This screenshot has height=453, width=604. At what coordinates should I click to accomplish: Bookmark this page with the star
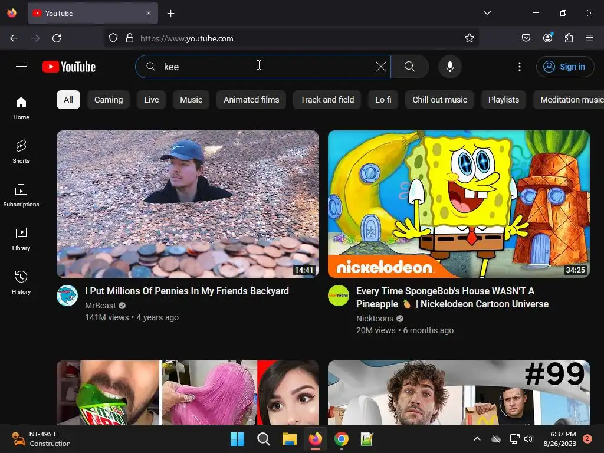(x=469, y=38)
